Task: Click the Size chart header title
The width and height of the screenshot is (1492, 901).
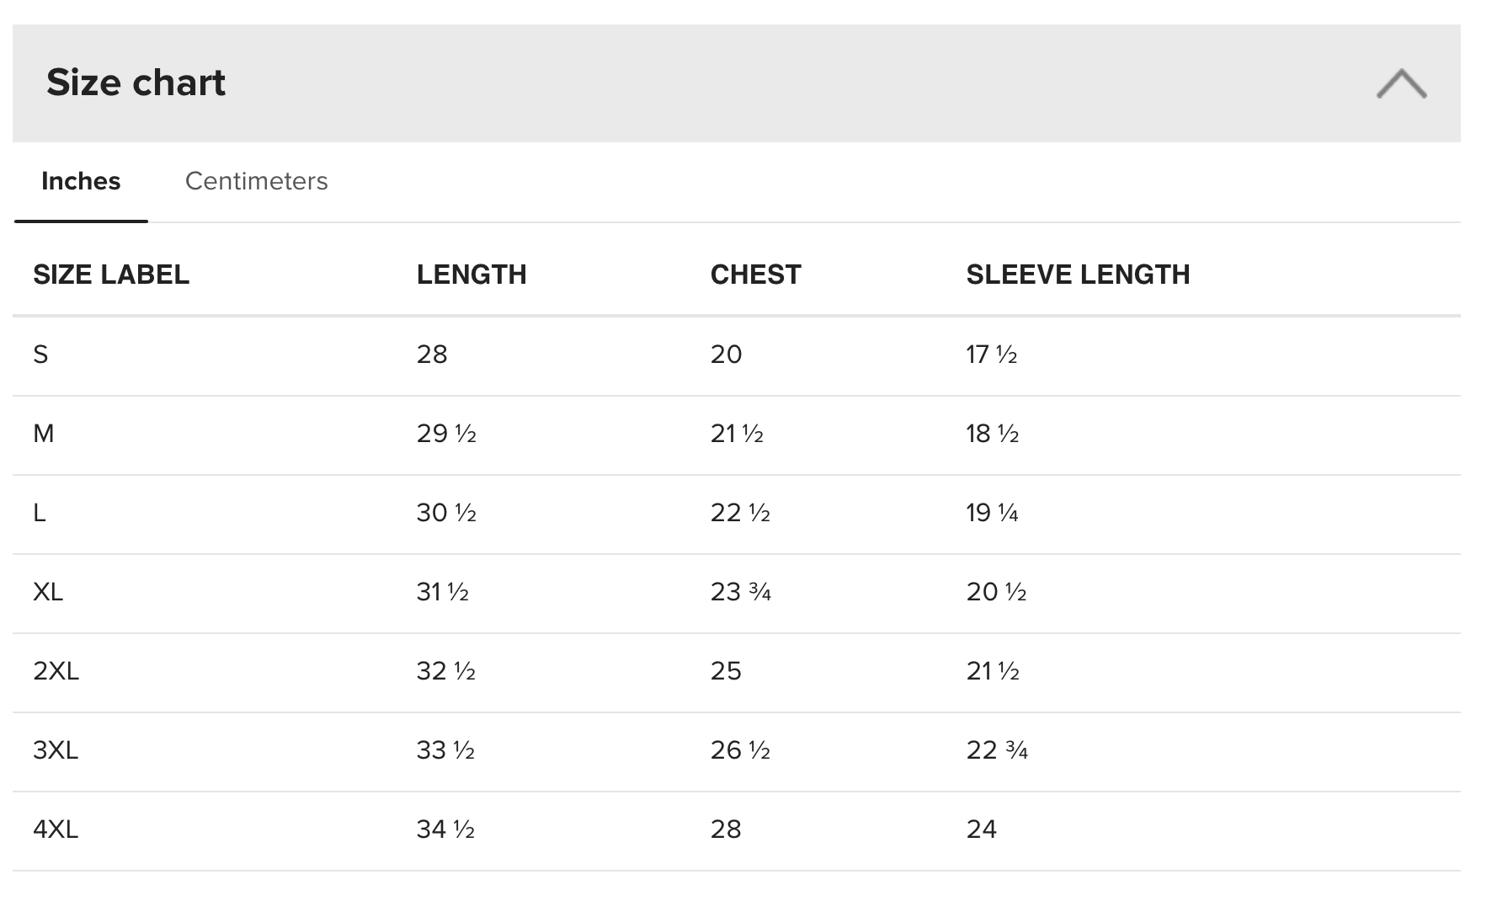Action: 136,83
